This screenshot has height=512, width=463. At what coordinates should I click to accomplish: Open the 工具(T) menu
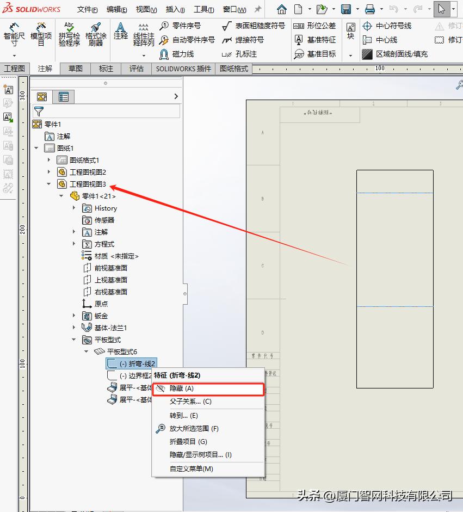(203, 9)
